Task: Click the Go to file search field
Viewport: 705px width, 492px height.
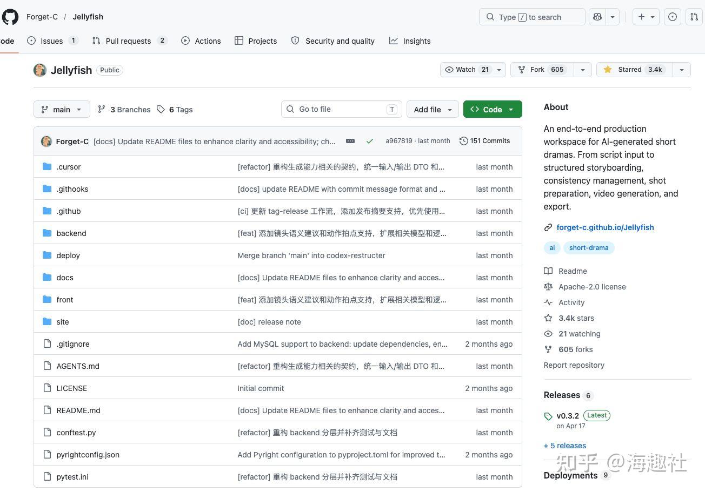Action: click(342, 109)
